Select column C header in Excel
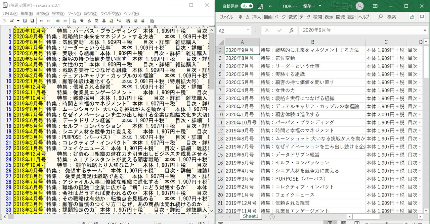The height and width of the screenshot is (224, 430). click(x=386, y=42)
